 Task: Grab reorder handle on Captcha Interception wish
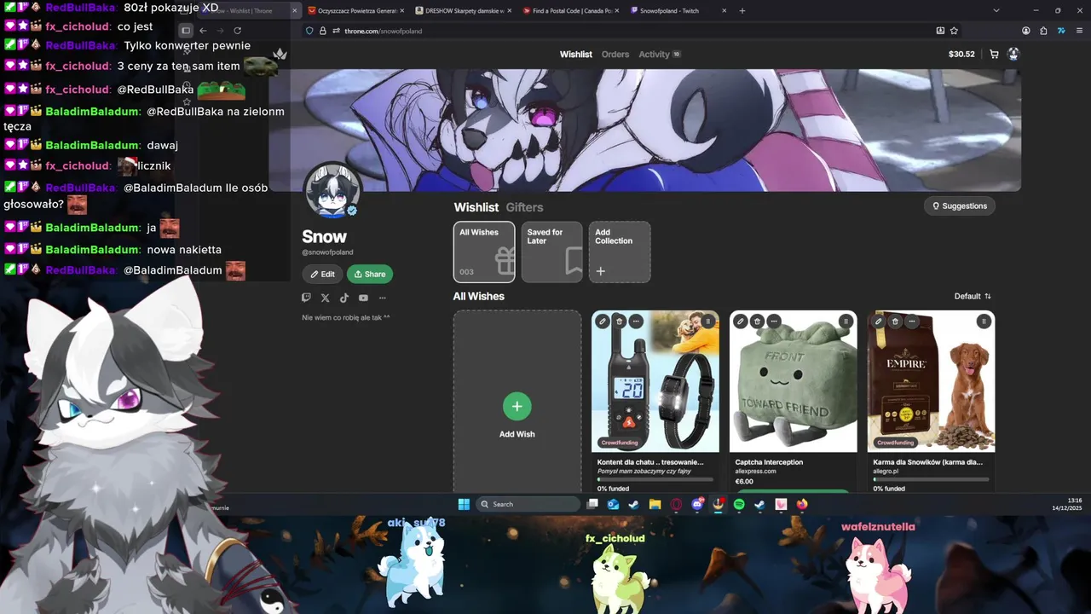coord(846,321)
